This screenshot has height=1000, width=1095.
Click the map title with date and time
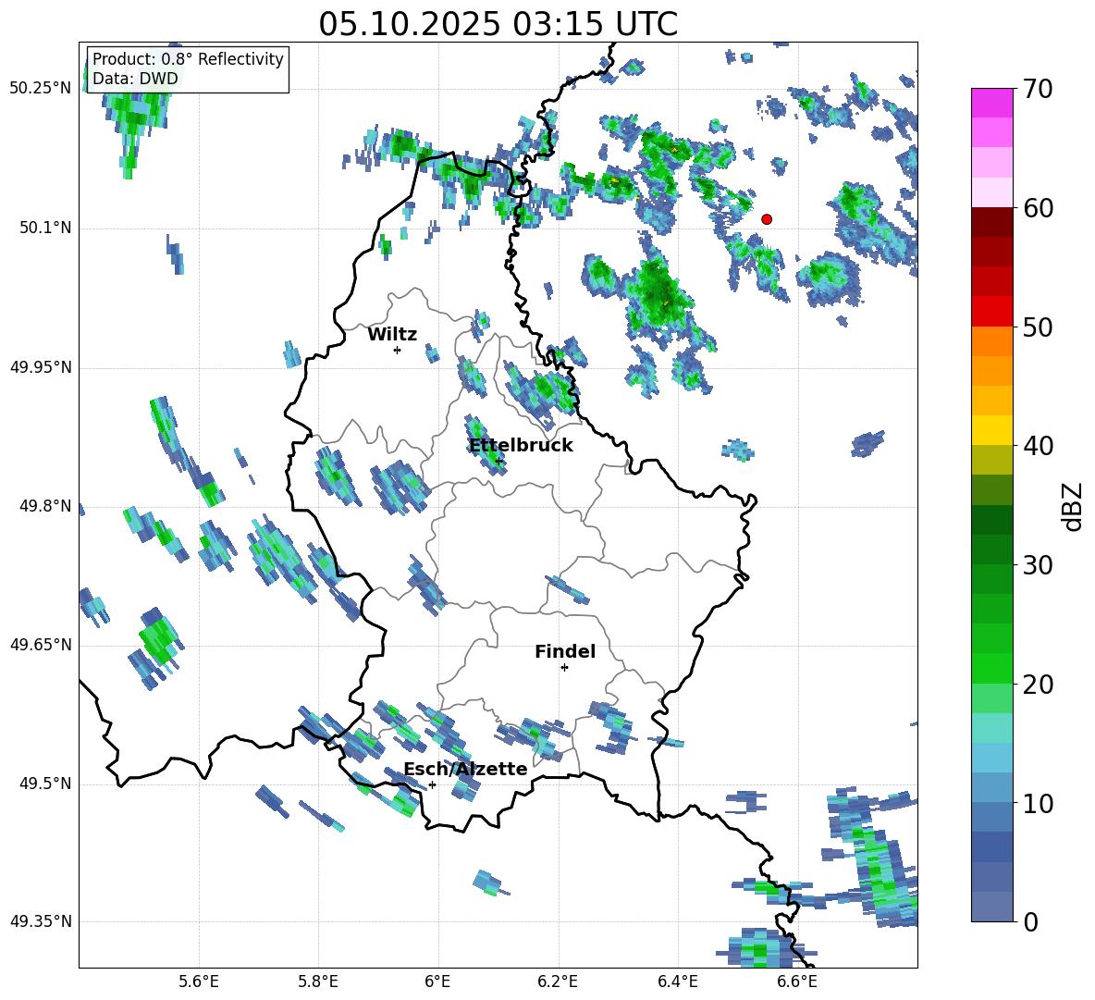[498, 24]
